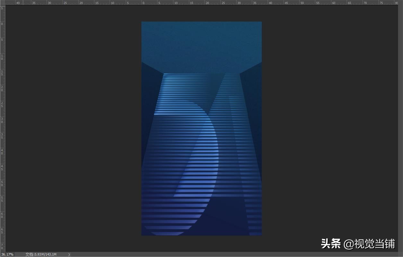Click the 0 mark on horizontal ruler

click(143, 3)
